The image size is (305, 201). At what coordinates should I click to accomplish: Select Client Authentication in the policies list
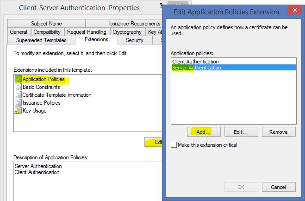point(195,62)
